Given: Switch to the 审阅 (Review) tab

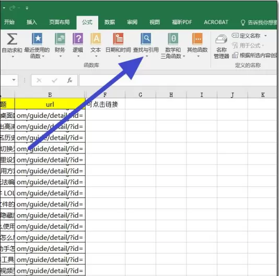Looking at the screenshot, I should tap(132, 22).
